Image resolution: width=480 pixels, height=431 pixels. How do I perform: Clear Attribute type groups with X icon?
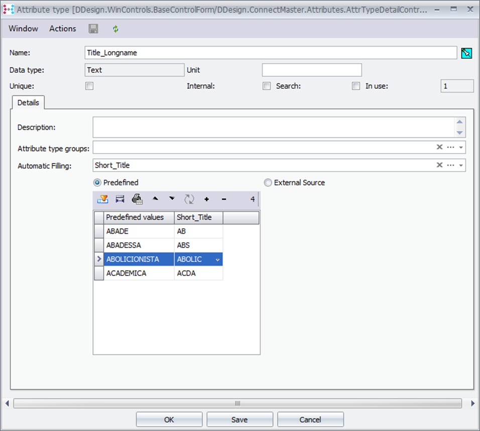[x=439, y=147]
